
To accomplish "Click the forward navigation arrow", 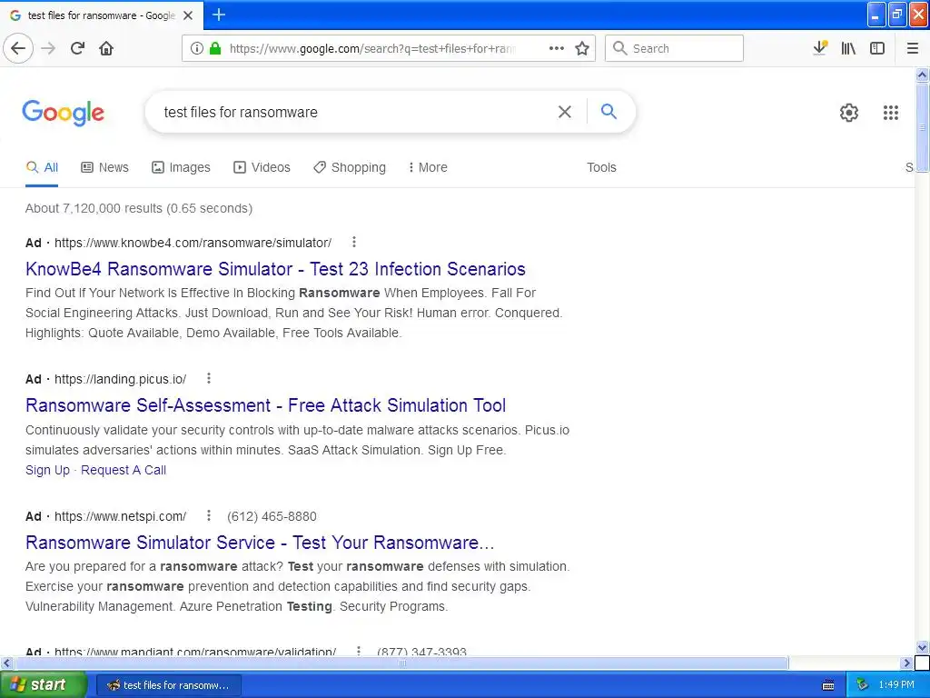I will (48, 48).
